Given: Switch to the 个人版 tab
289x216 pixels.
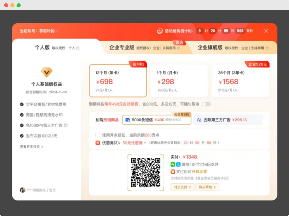Looking at the screenshot, I should (x=57, y=48).
